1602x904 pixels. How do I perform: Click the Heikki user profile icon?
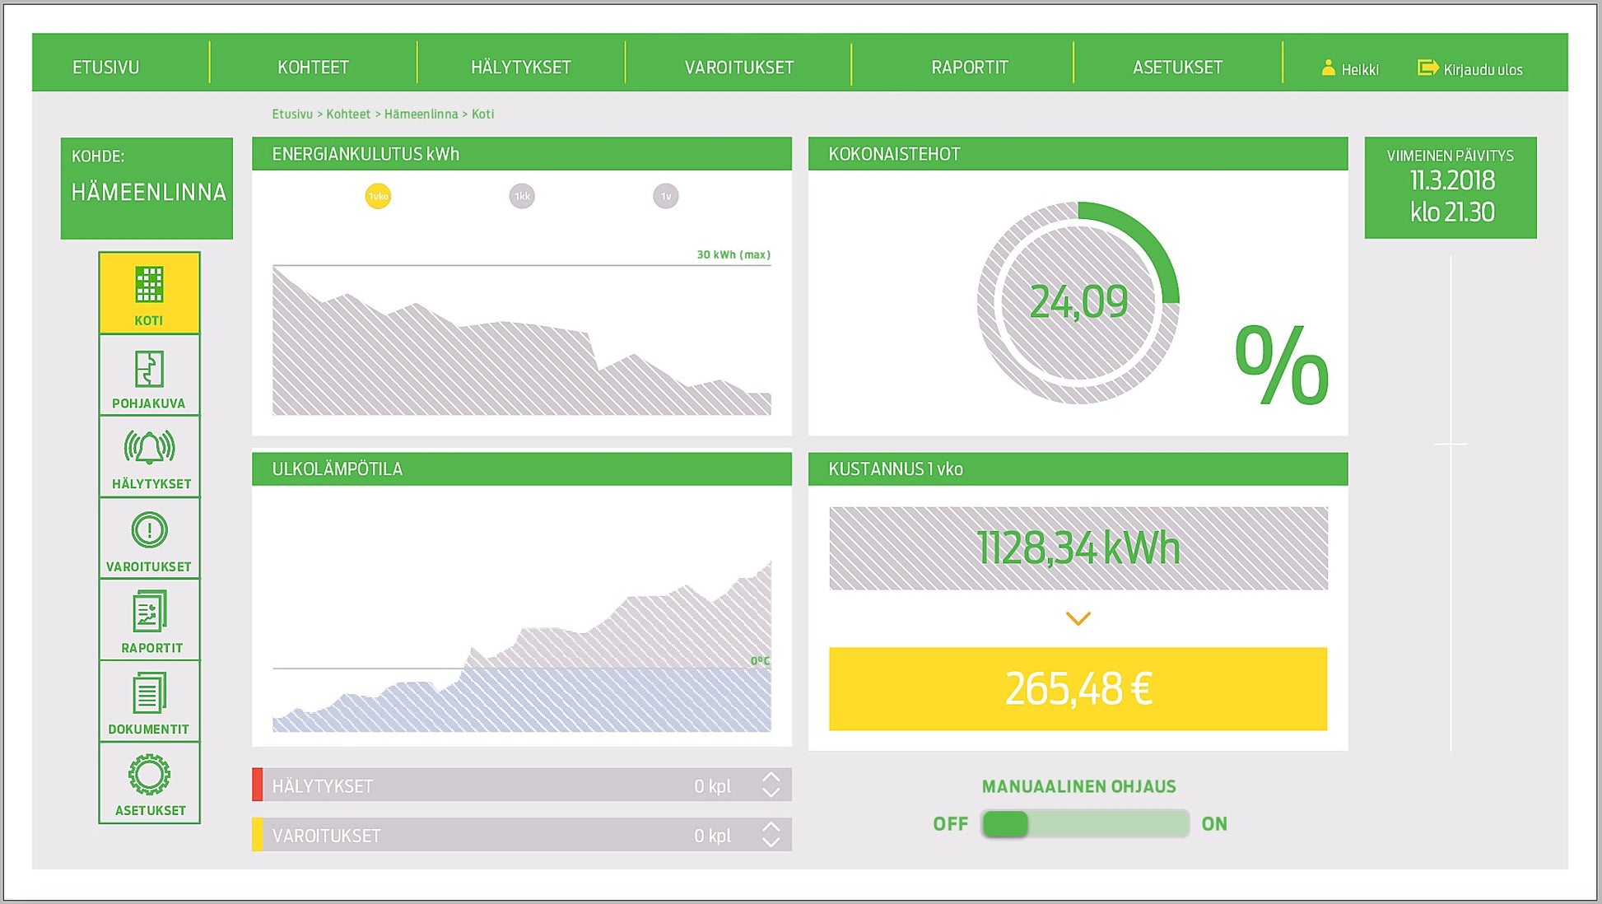point(1328,68)
